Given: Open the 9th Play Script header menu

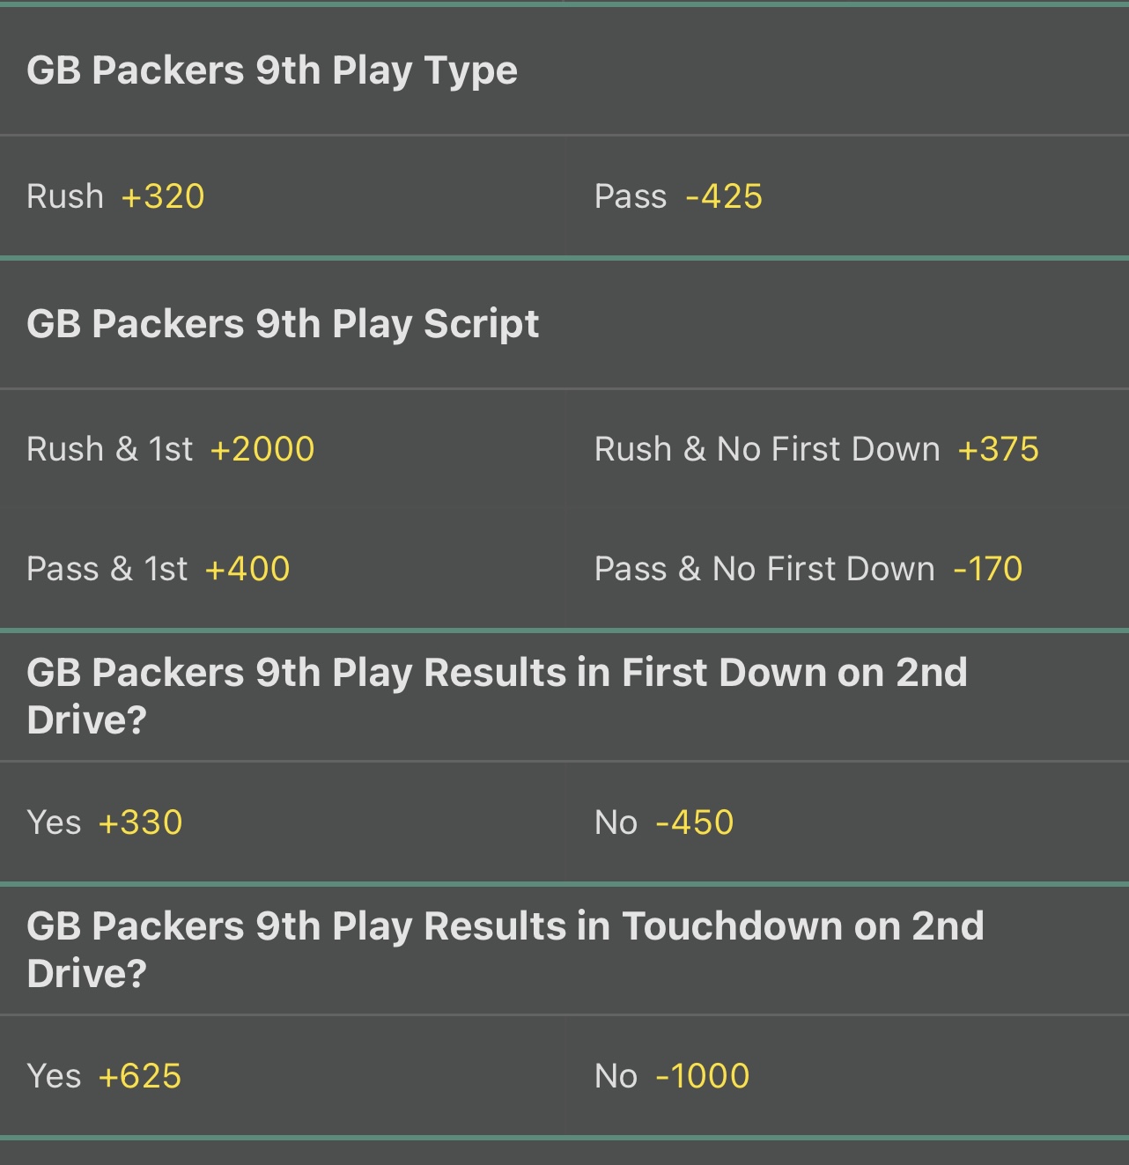Looking at the screenshot, I should 283,323.
